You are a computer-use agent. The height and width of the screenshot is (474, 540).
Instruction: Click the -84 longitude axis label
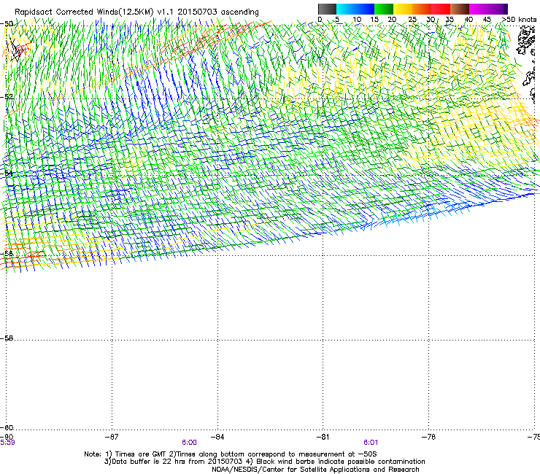pos(217,437)
